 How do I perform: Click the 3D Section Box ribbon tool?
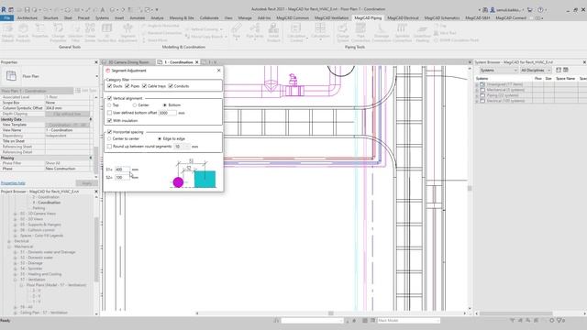pos(106,33)
